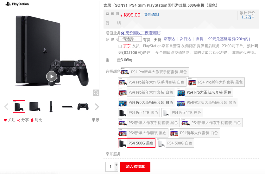The image size is (265, 174).
Task: Choose PS4 Pro大圣归来套装 黑色 variant
Action: (205, 92)
